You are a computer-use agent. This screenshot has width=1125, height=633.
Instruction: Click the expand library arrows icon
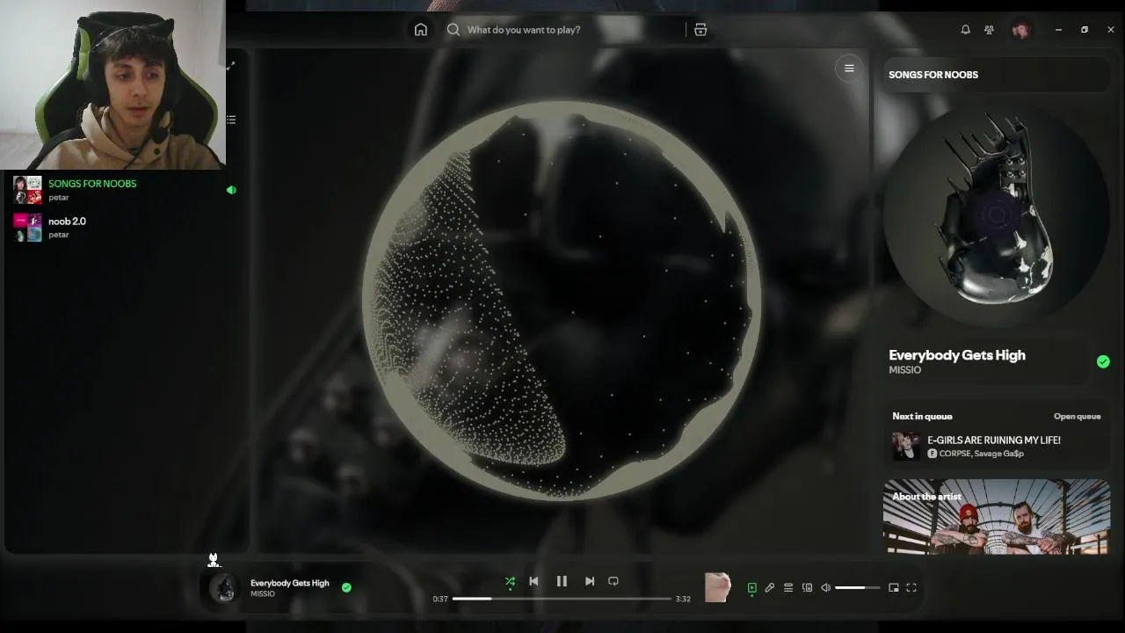231,66
